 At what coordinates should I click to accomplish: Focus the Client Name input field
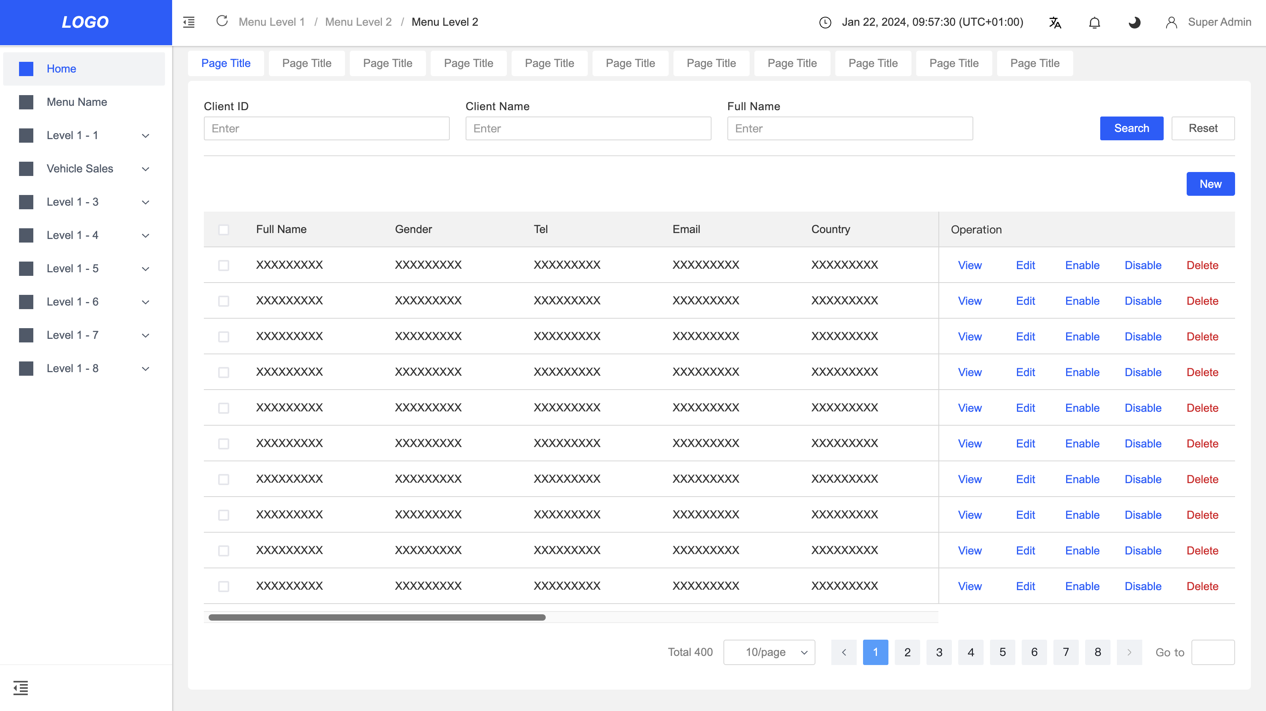pos(588,129)
